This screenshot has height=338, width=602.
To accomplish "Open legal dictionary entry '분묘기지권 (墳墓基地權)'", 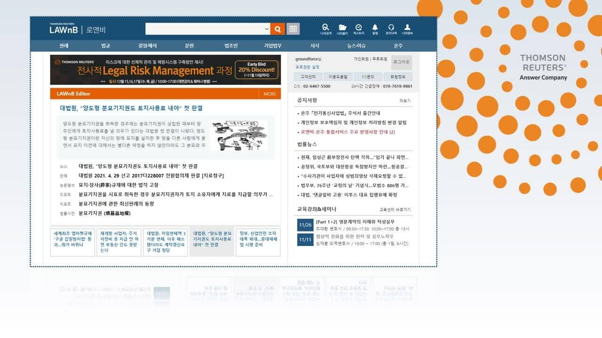I will (104, 213).
